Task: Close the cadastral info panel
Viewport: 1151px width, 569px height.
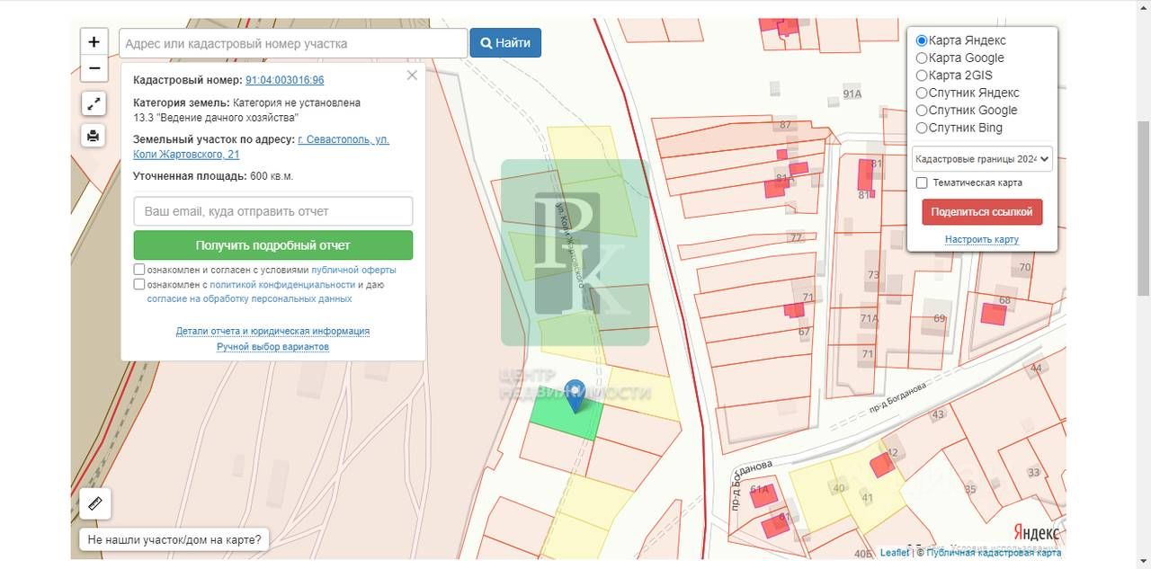Action: (412, 76)
